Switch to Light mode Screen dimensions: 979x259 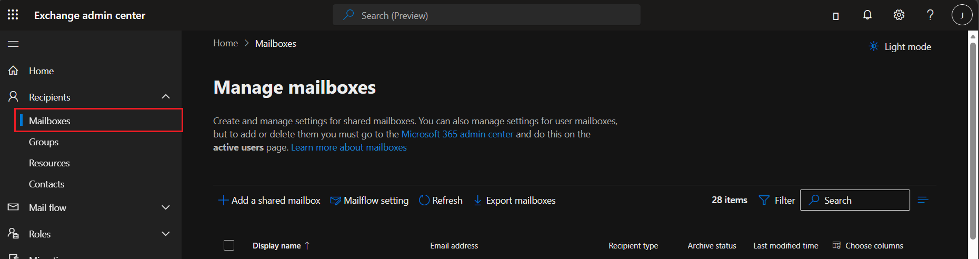tap(900, 47)
